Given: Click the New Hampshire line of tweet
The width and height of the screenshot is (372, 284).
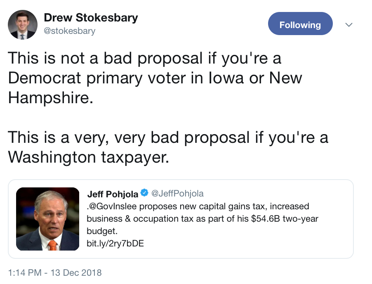Looking at the screenshot, I should [x=51, y=98].
